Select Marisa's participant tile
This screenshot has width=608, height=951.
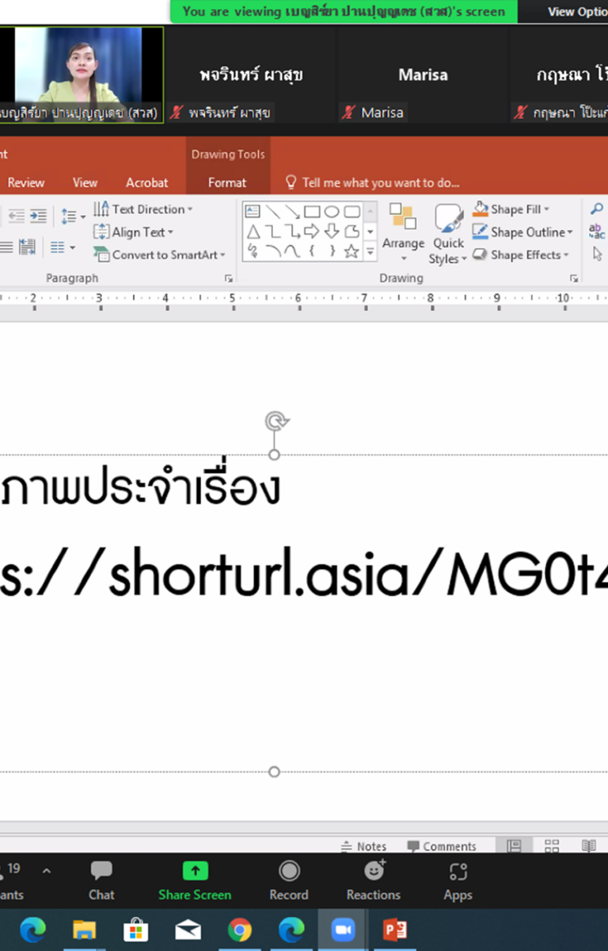click(423, 74)
